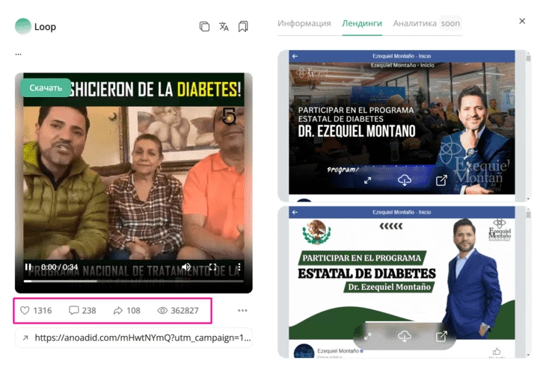Bookmark this ad with the bookmark icon
Viewport: 546px width, 375px height.
pos(243,26)
